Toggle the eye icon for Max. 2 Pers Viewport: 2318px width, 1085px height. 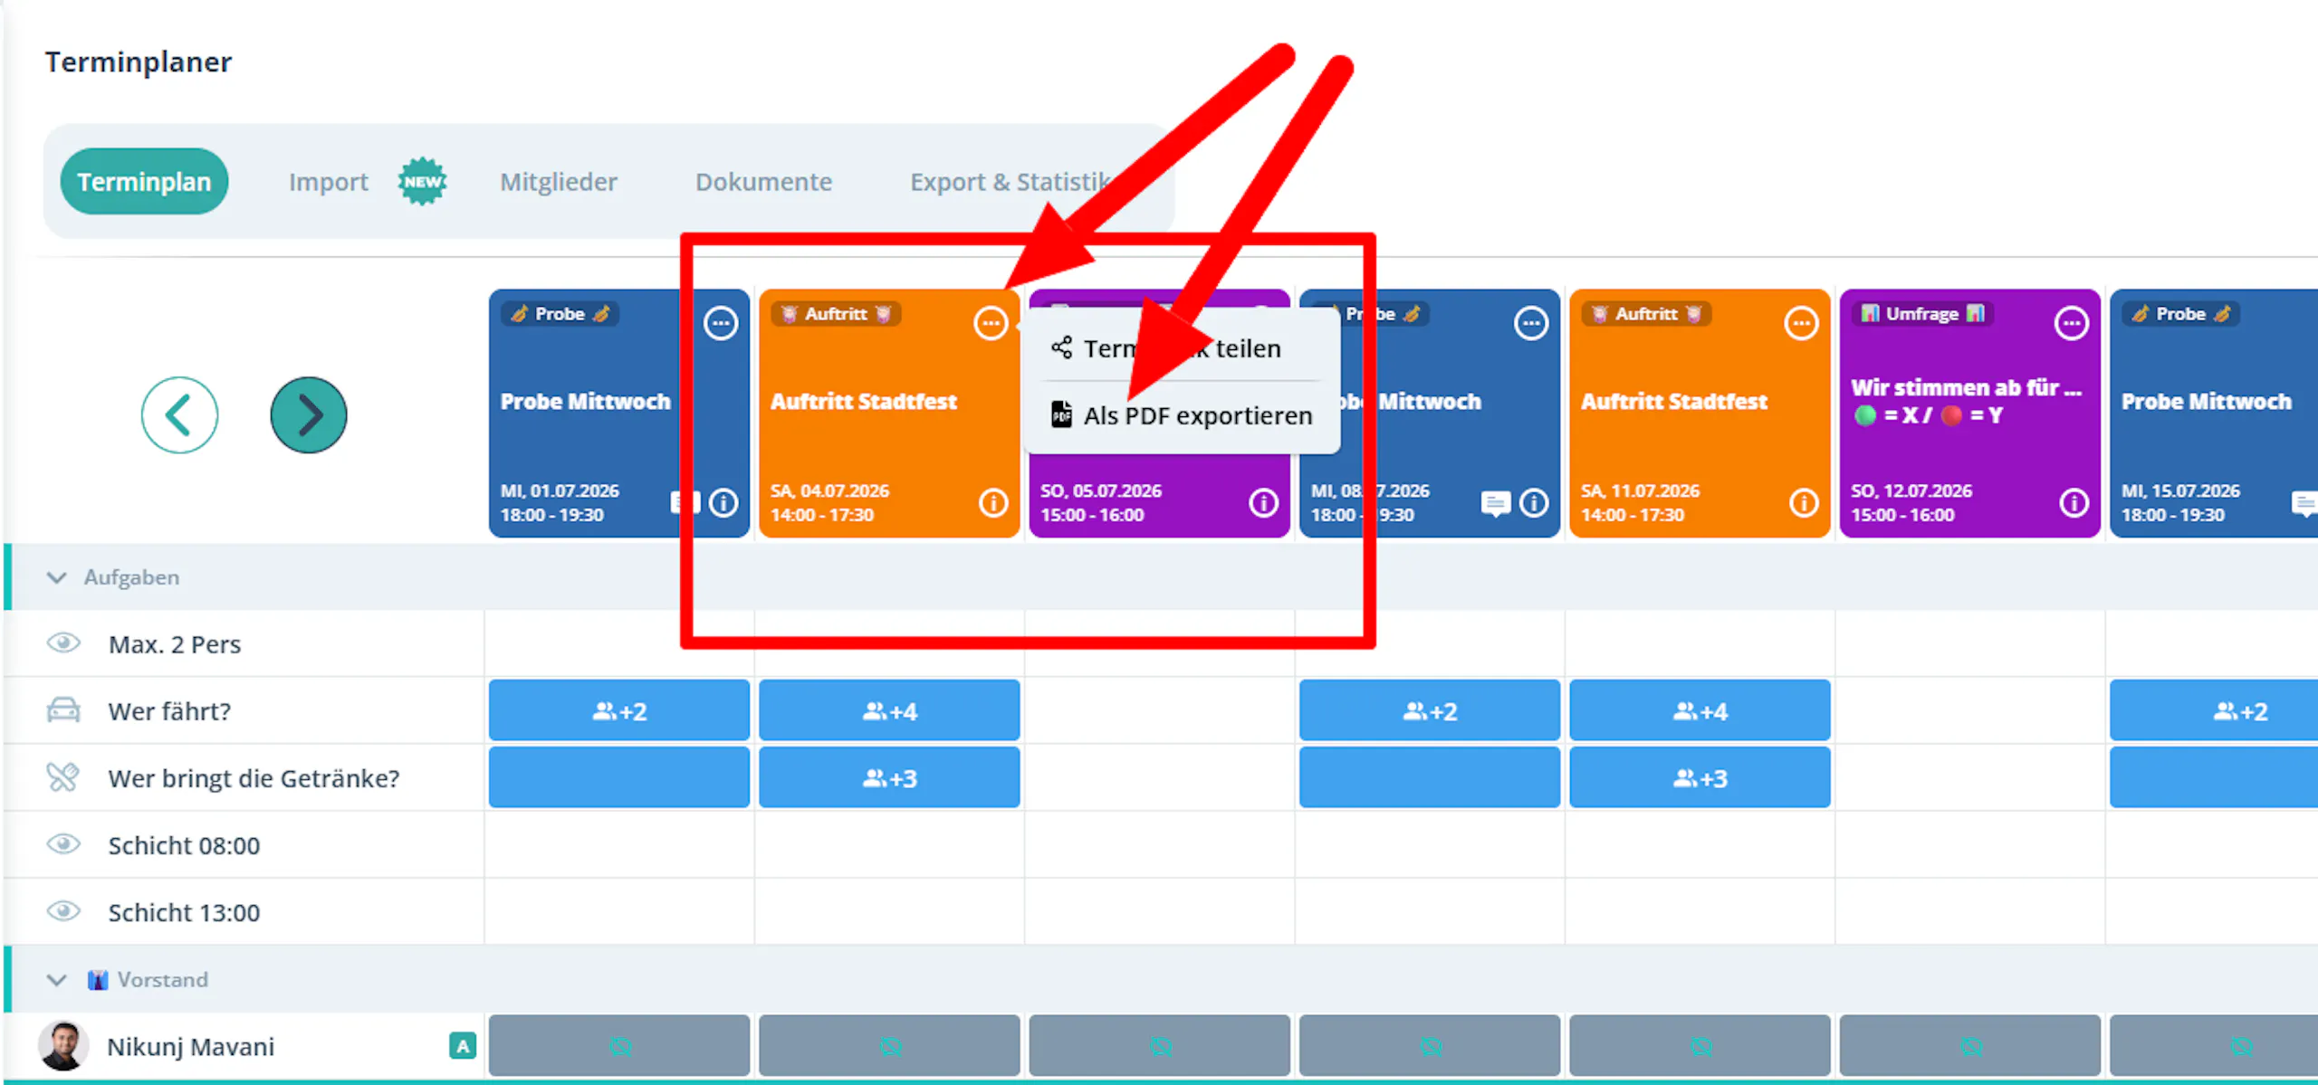pos(63,643)
